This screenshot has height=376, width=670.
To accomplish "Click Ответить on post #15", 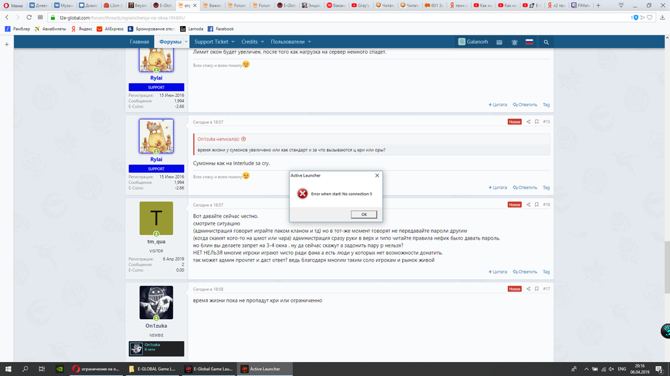I will [525, 187].
